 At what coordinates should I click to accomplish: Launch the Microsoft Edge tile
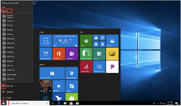click(x=72, y=73)
